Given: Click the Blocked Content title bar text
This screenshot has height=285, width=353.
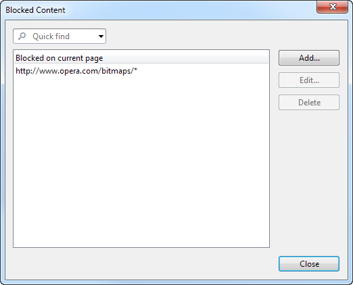Looking at the screenshot, I should 35,10.
